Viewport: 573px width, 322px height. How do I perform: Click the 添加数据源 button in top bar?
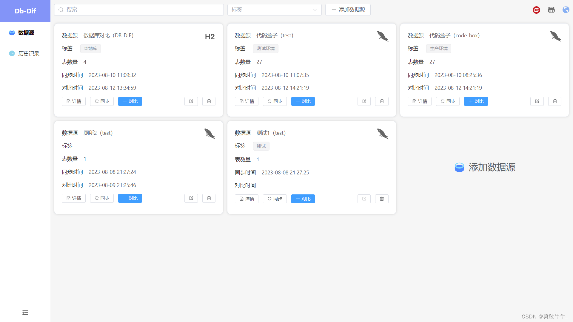(x=347, y=10)
